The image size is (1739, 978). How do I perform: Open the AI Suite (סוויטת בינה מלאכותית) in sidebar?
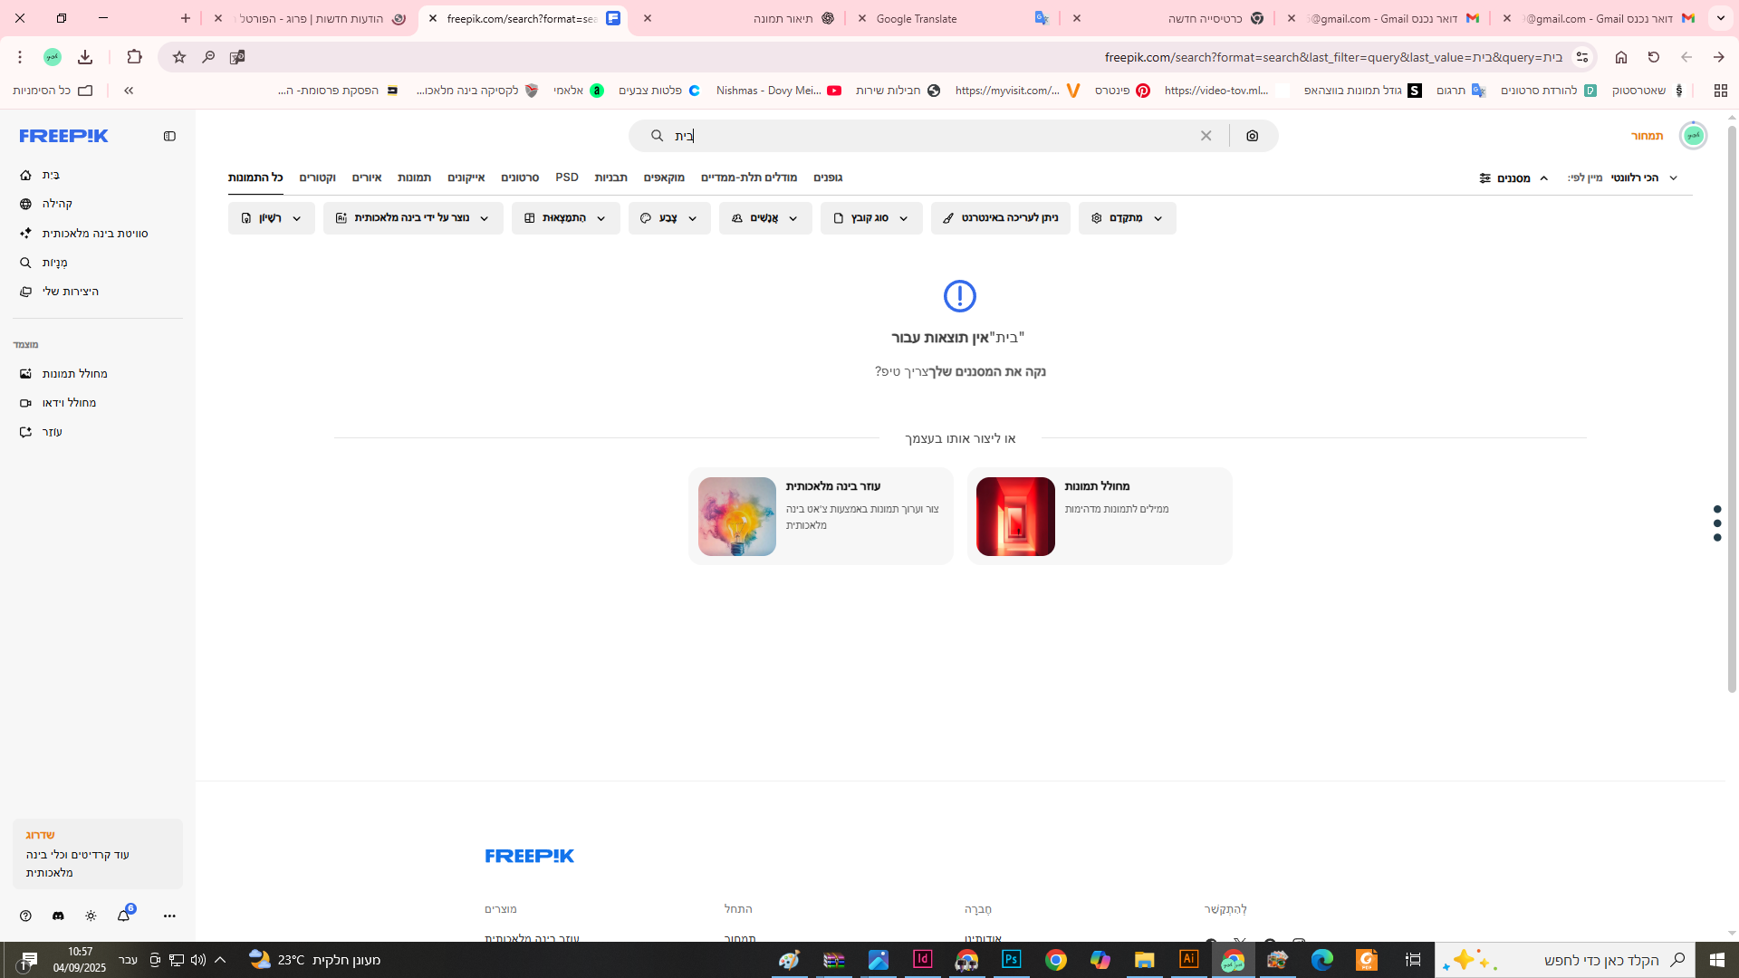click(x=98, y=233)
